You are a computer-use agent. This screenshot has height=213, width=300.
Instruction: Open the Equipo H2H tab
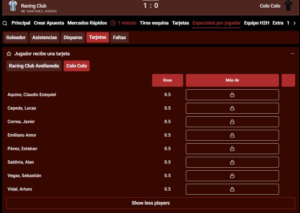(256, 23)
